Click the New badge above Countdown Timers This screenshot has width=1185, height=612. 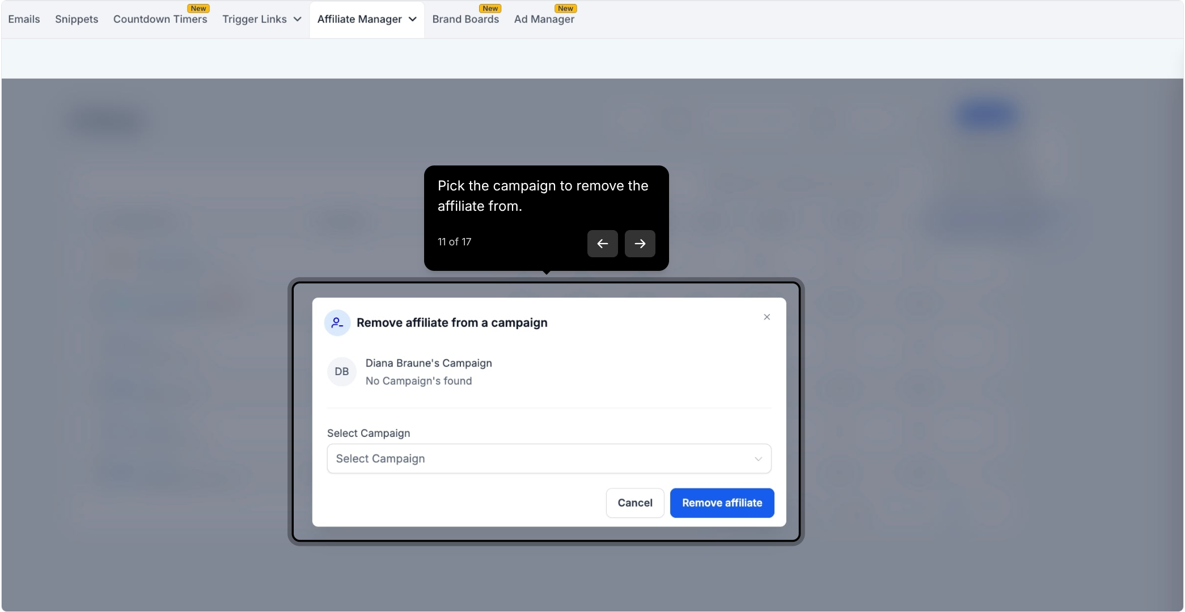(198, 8)
